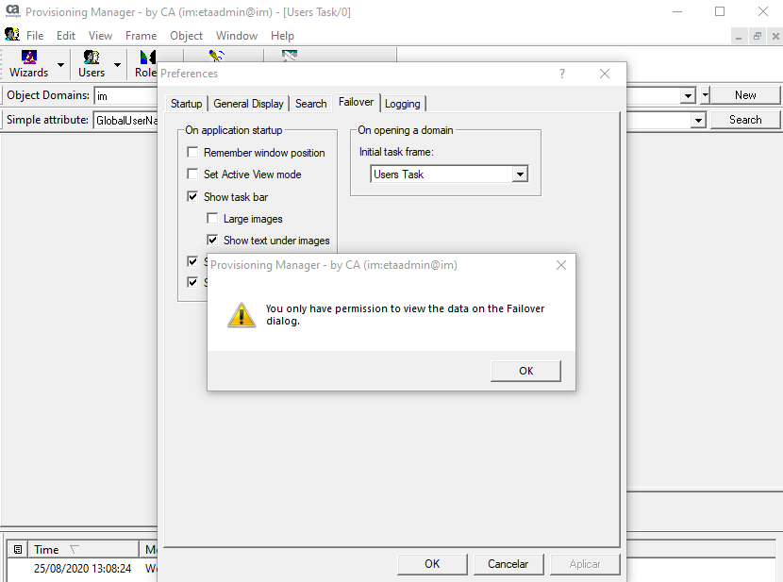Open the small arrow button beside New
This screenshot has height=582, width=783.
tap(705, 95)
